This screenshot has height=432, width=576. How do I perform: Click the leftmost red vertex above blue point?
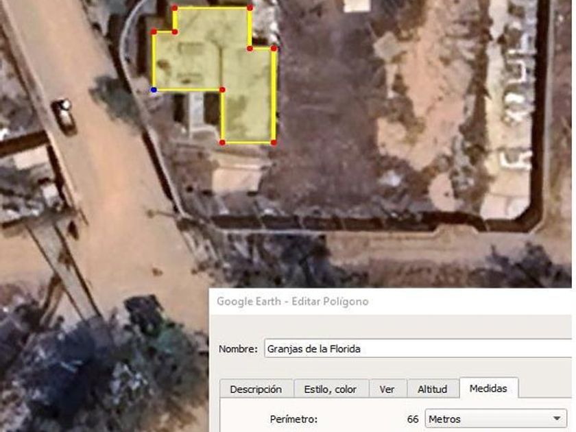[154, 32]
